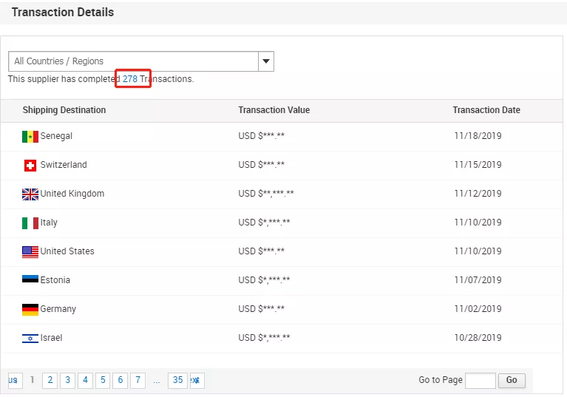Jump to page 35 of transactions
The image size is (567, 397).
click(177, 381)
